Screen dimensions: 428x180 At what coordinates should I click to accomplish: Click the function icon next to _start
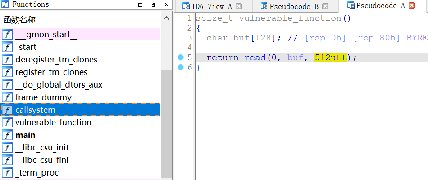7,47
